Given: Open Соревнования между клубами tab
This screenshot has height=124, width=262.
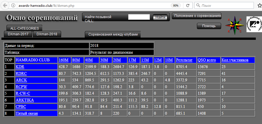Looking at the screenshot, I should (113, 34).
